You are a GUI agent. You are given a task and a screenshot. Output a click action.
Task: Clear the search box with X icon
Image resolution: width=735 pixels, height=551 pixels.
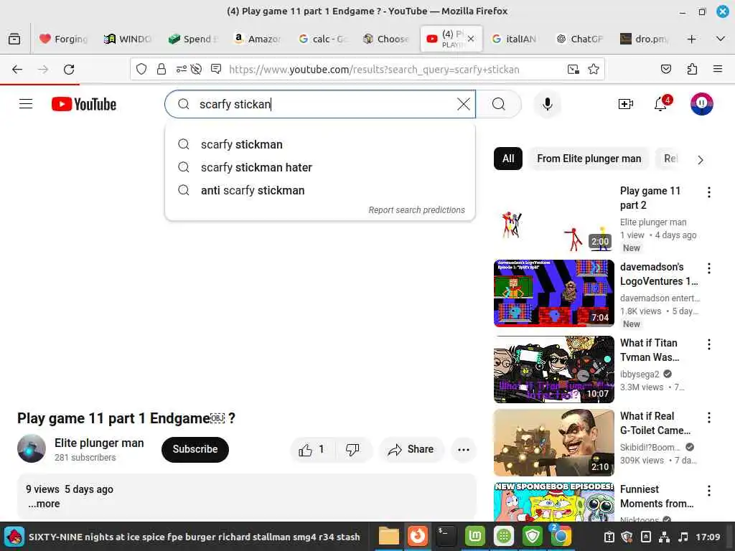coord(463,104)
